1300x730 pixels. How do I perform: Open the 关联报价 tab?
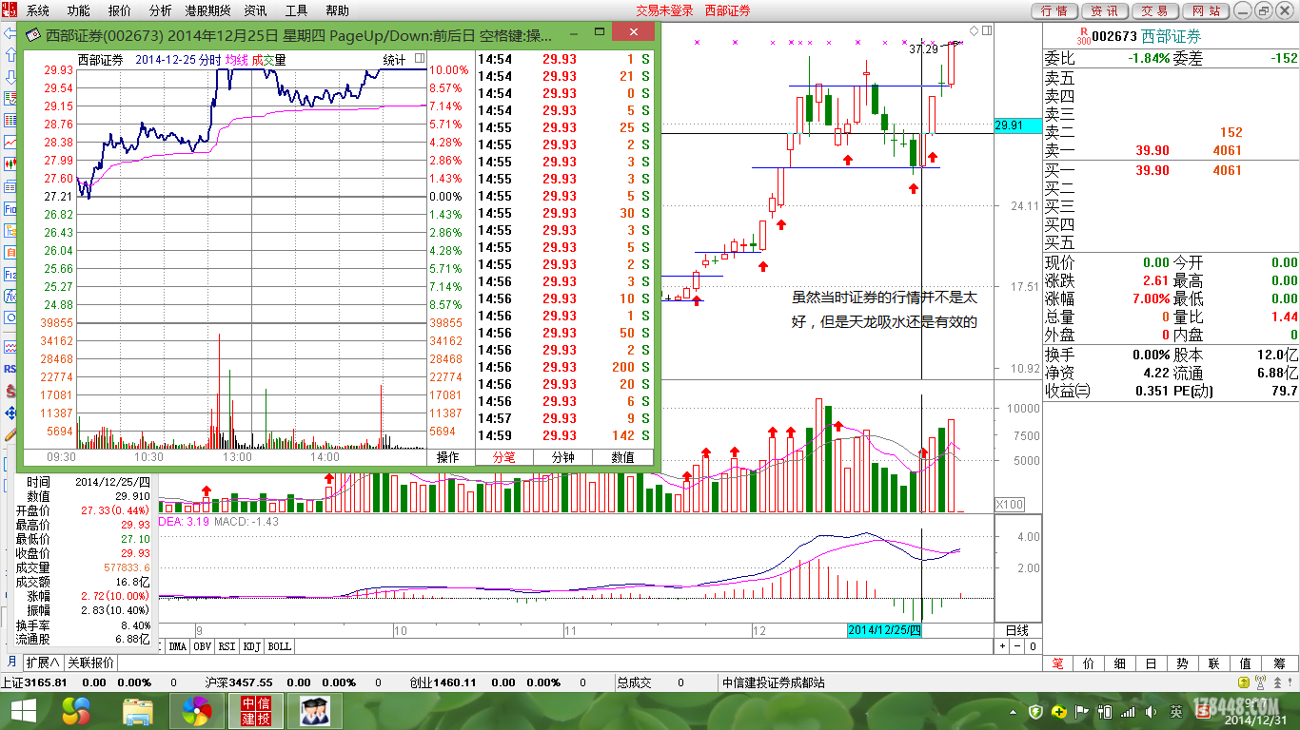pos(91,663)
